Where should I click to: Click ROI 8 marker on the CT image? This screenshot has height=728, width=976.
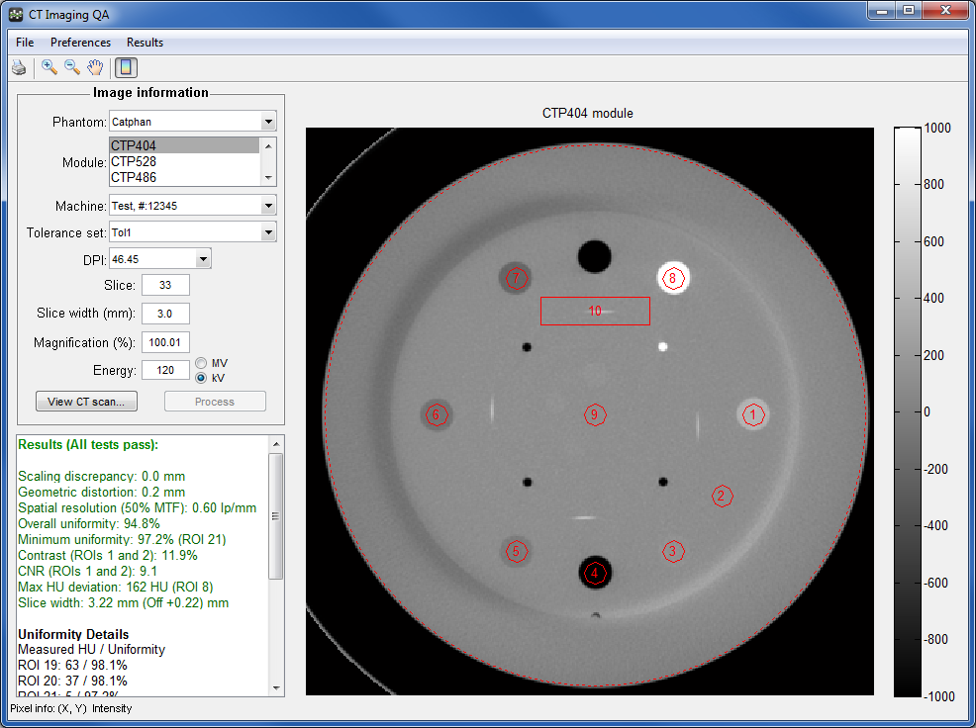click(673, 278)
